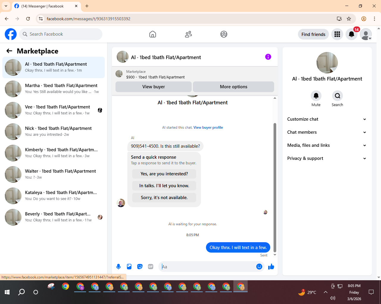The width and height of the screenshot is (381, 304).
Task: Send quick response 'In talks. I'll let you know.'
Action: [164, 186]
